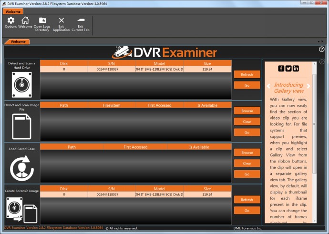Go to next news item arrow

pyautogui.click(x=308, y=86)
